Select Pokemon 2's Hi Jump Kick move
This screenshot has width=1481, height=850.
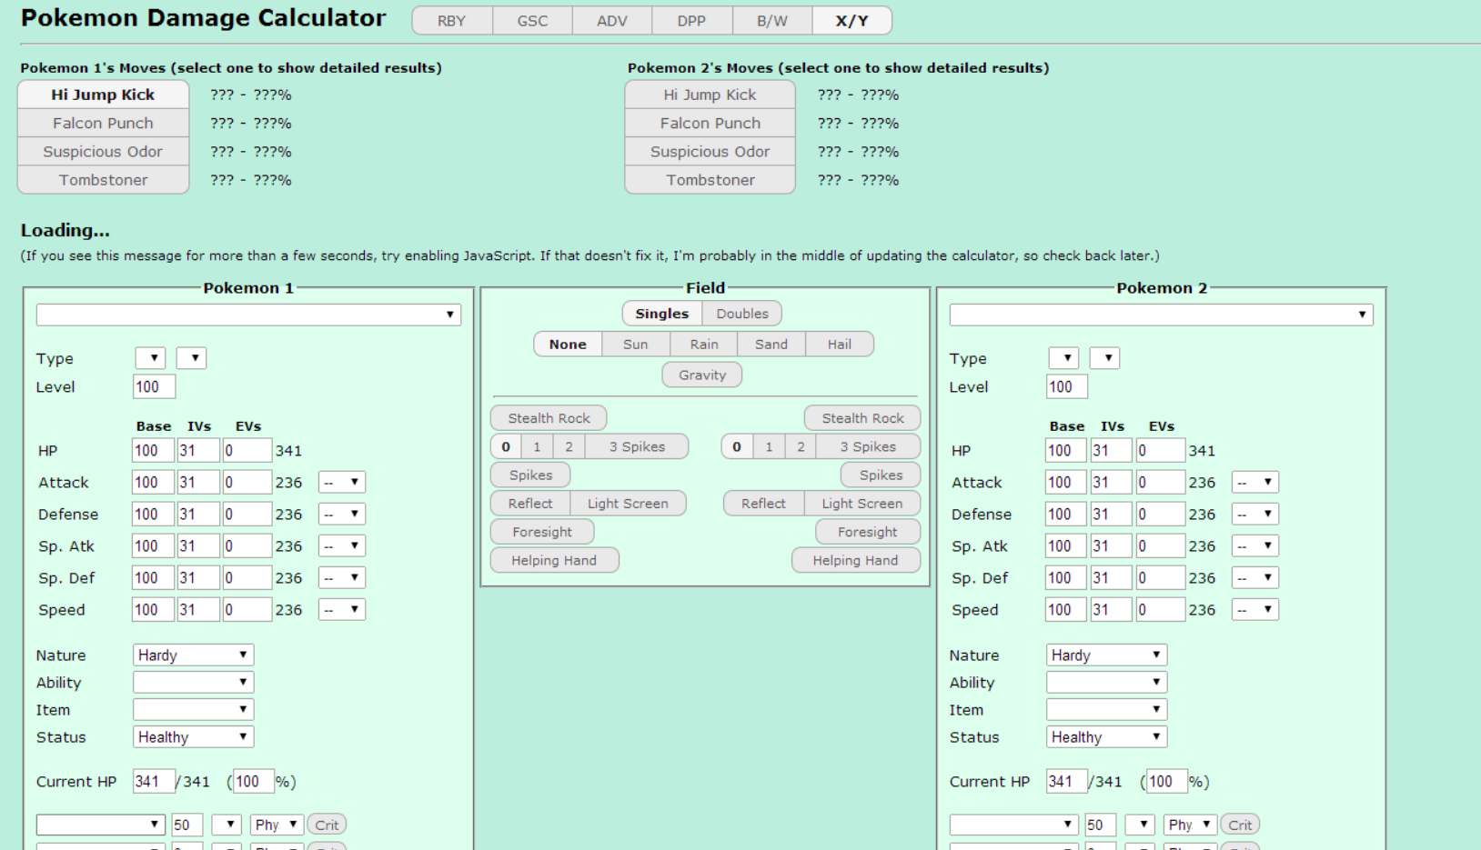[x=710, y=95]
